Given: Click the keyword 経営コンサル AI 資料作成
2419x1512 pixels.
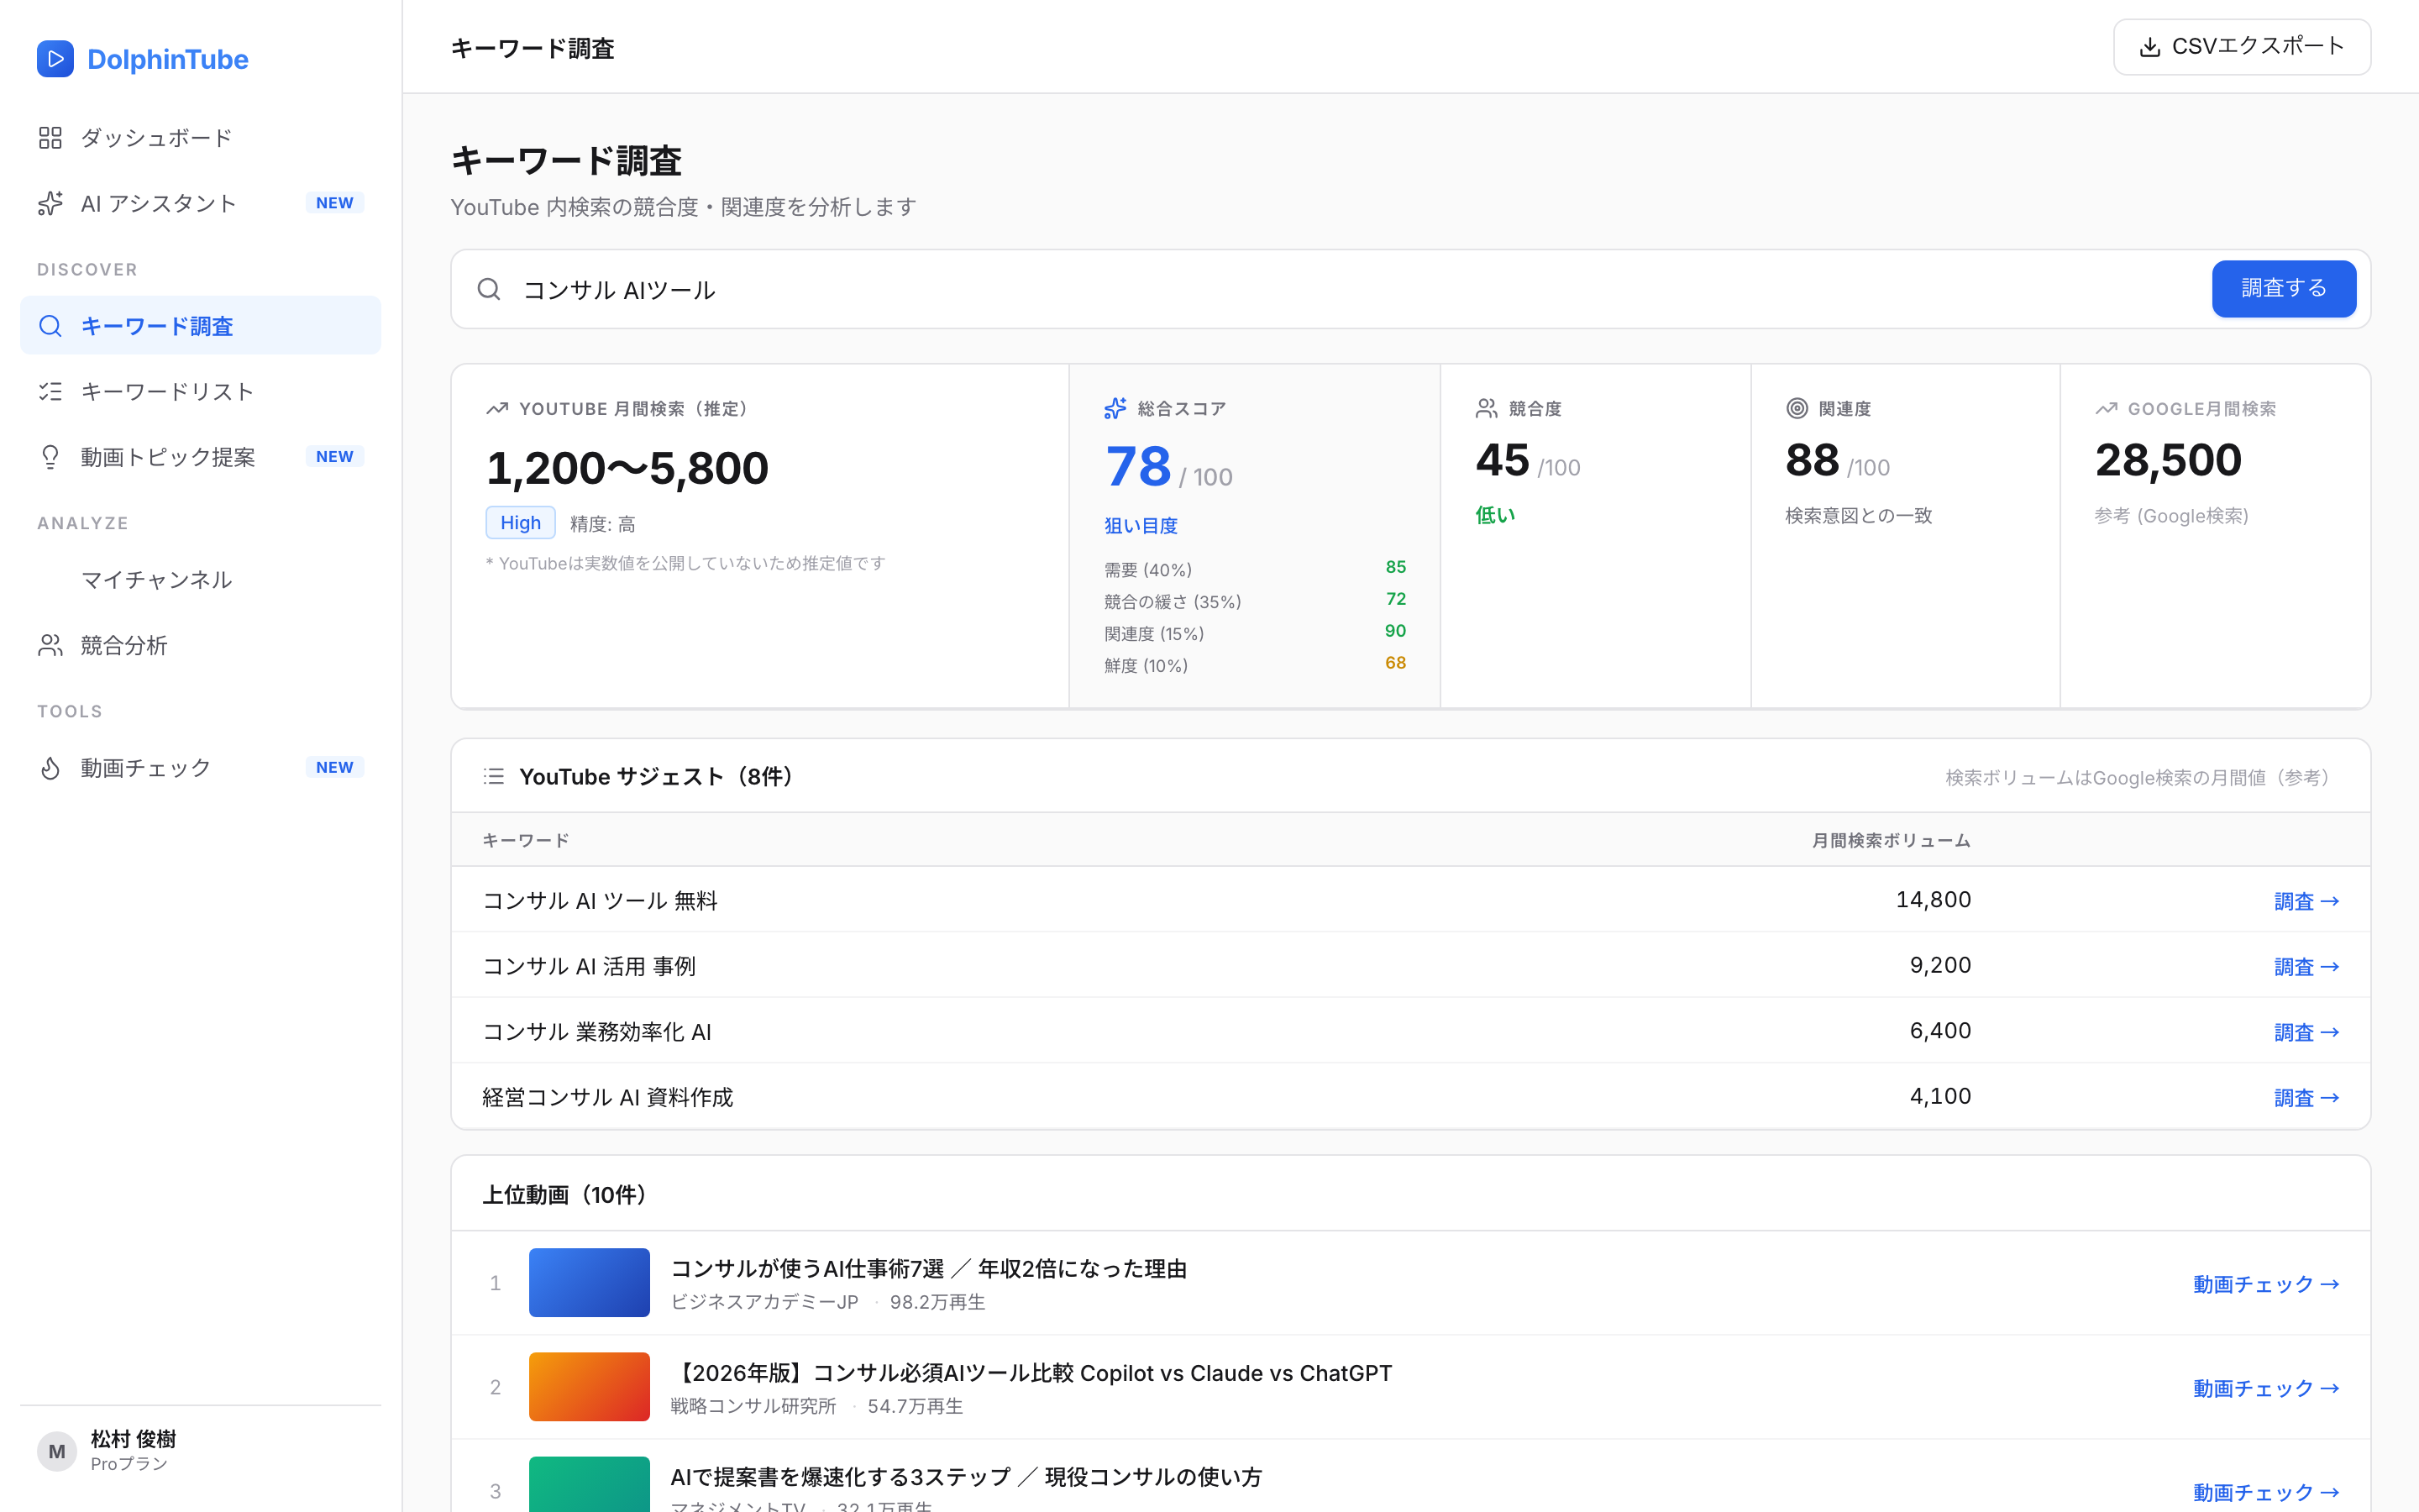Looking at the screenshot, I should pos(608,1097).
